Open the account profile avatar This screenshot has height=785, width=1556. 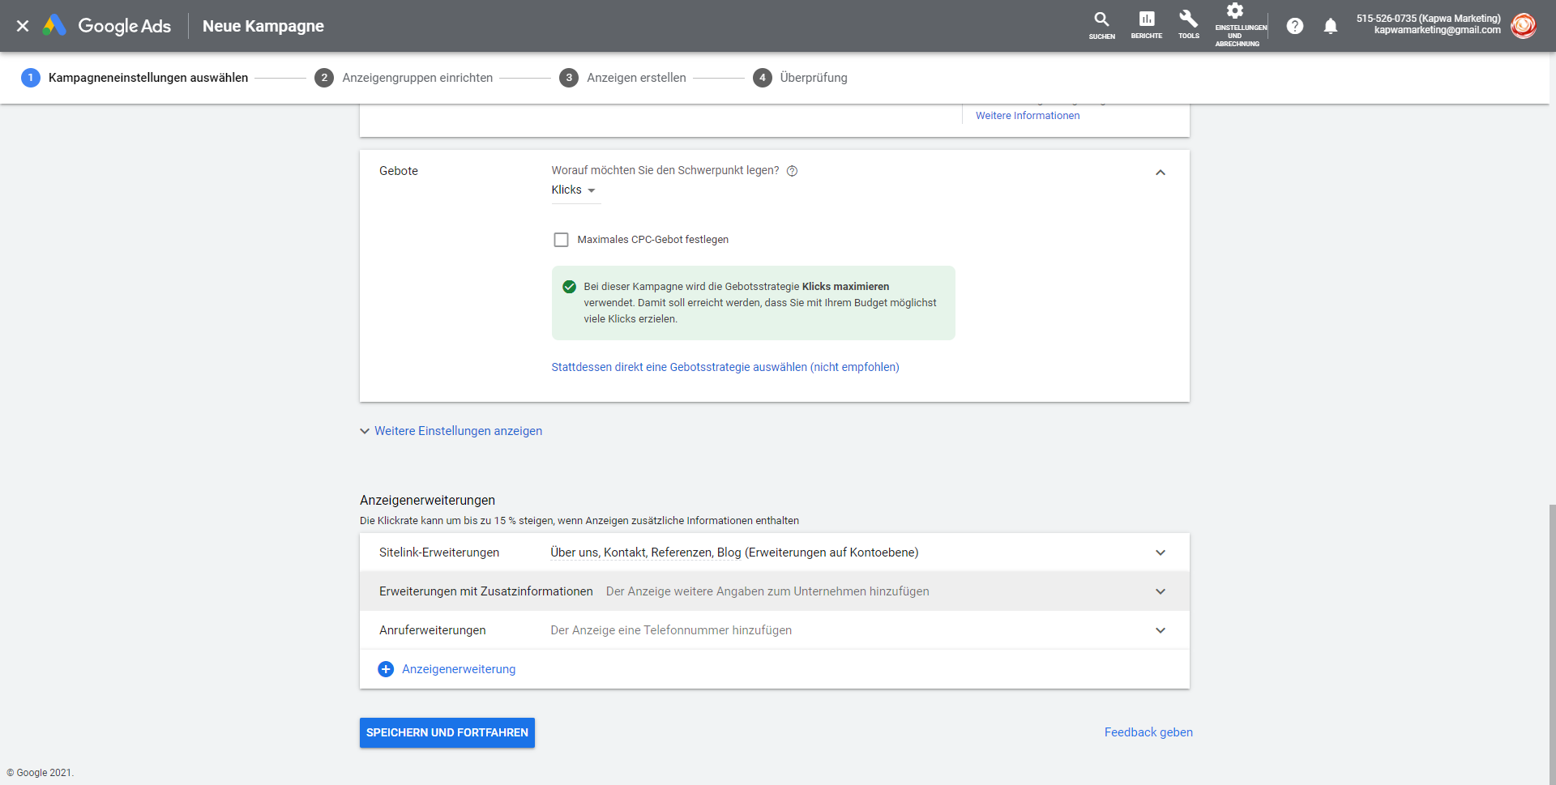click(x=1524, y=25)
